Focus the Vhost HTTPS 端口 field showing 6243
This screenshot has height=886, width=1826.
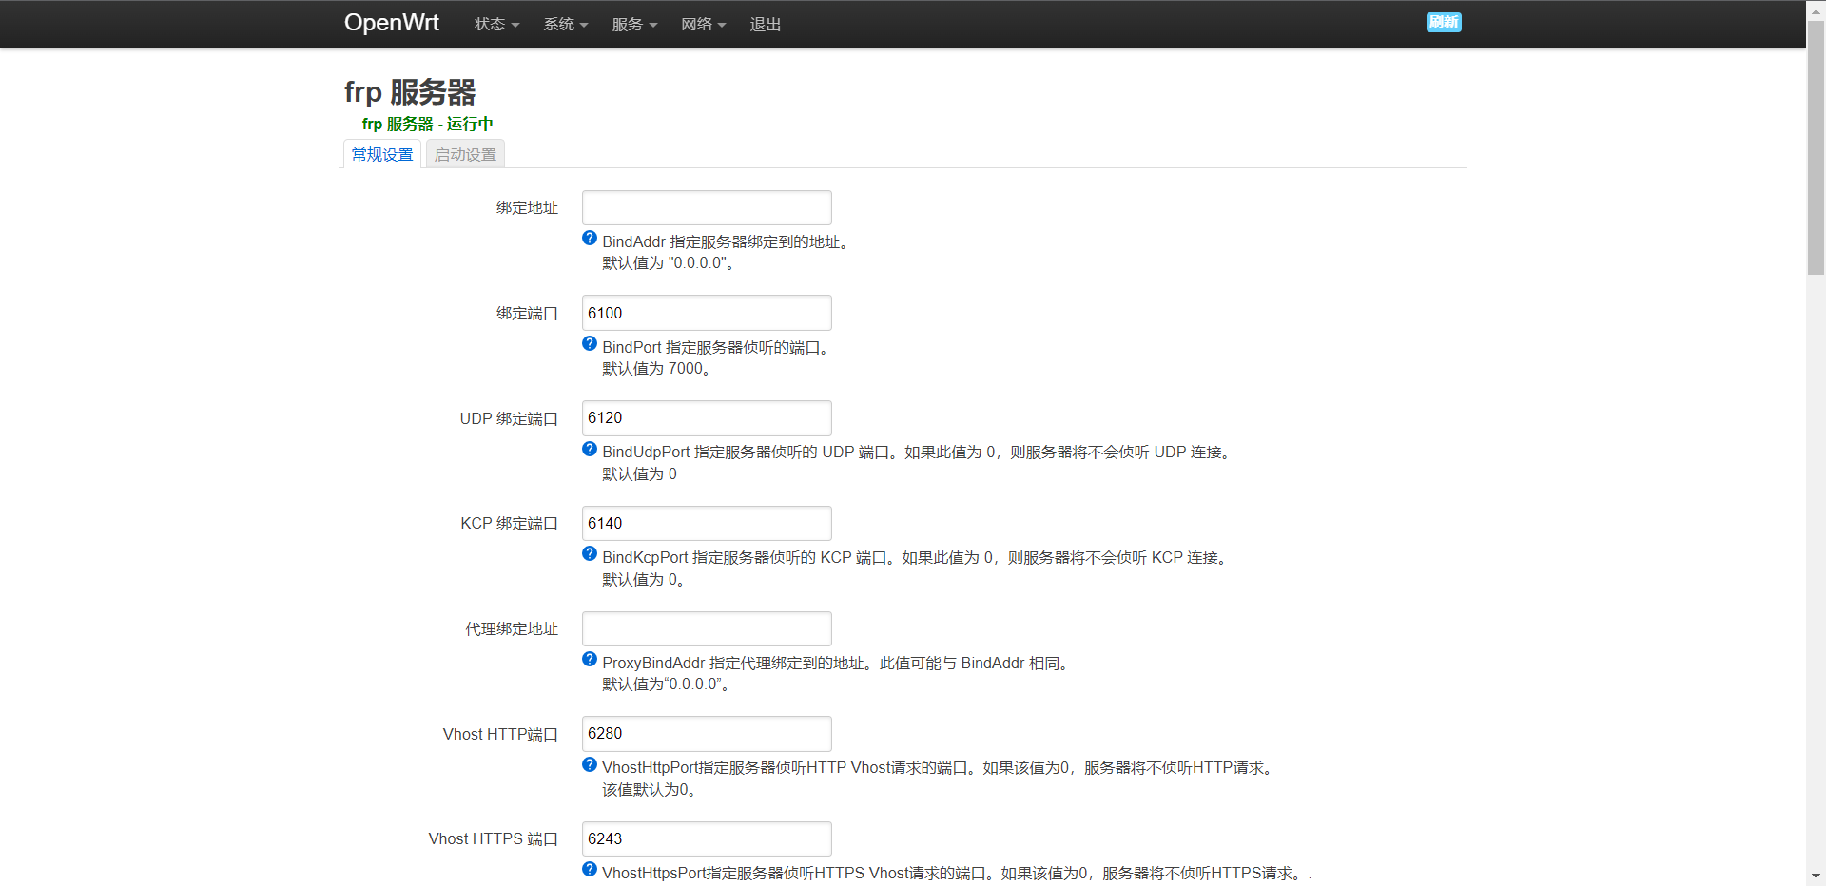pos(707,839)
